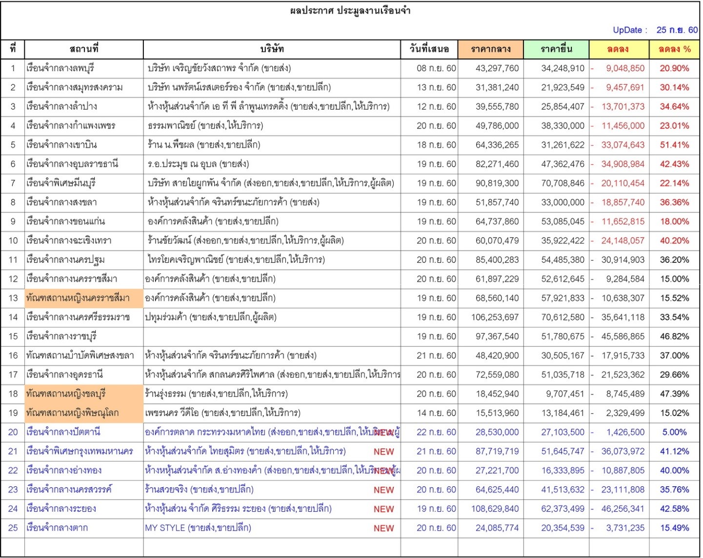
Task: Click NEW label beside ไทยสุมิตร company
Action: pyautogui.click(x=383, y=452)
